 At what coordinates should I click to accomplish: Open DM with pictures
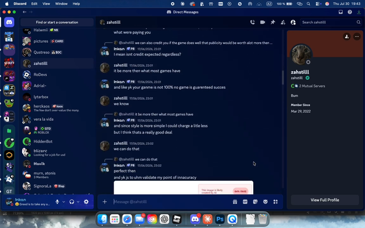point(57,41)
